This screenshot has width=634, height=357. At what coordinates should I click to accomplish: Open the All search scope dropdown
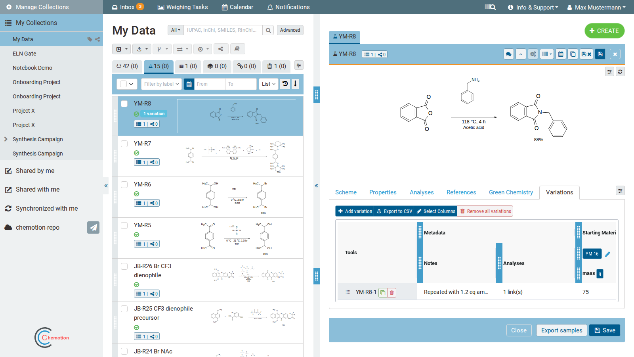pyautogui.click(x=176, y=30)
